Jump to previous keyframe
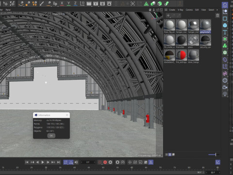The image size is (233, 175). pos(32,162)
